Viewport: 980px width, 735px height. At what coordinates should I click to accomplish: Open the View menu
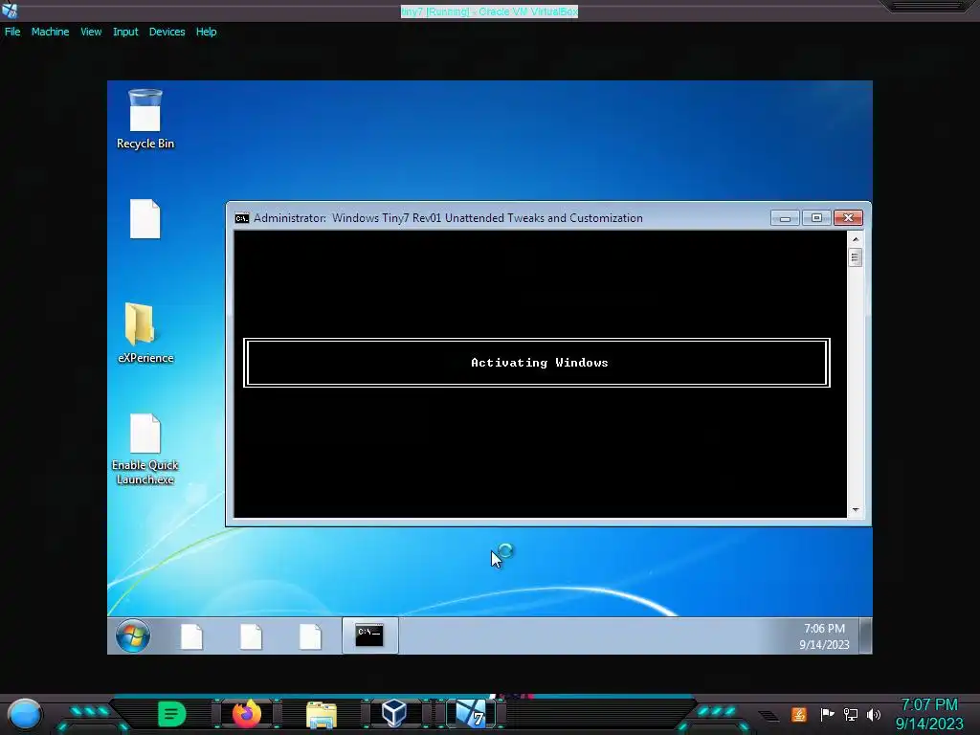point(91,32)
